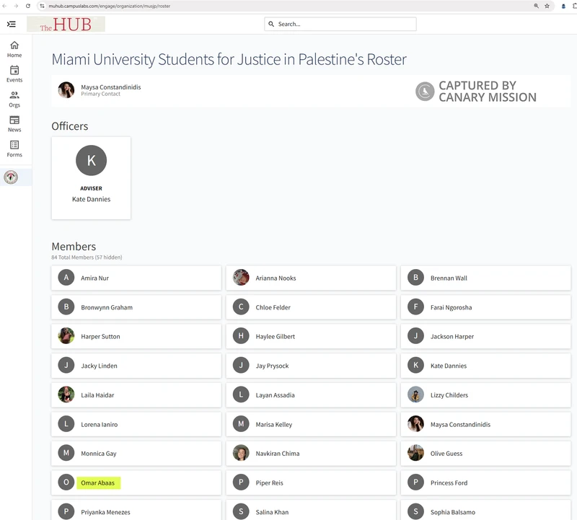Click Olive Guess profile photo
The height and width of the screenshot is (520, 577).
416,453
